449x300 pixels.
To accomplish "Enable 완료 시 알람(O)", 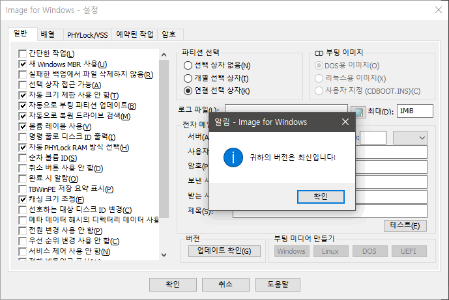I will [22, 179].
